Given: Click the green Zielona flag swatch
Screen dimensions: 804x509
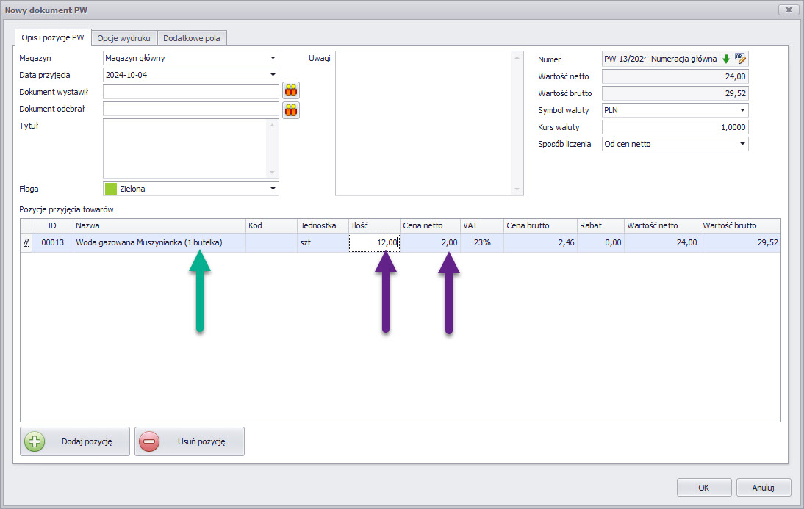Looking at the screenshot, I should click(x=112, y=189).
